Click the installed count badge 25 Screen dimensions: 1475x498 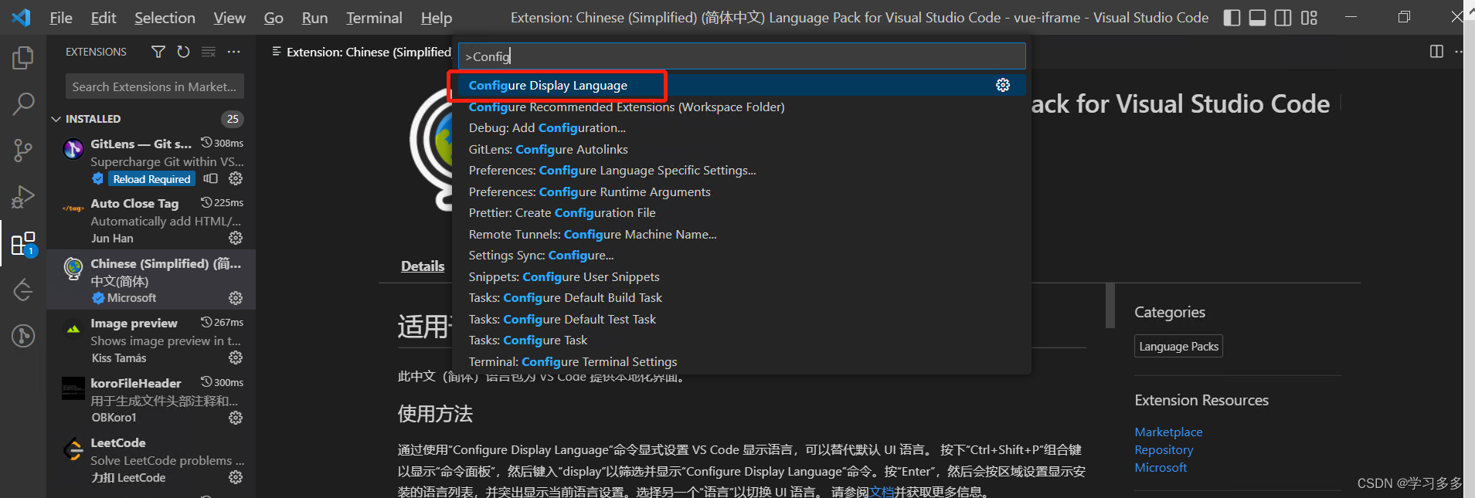pos(233,119)
